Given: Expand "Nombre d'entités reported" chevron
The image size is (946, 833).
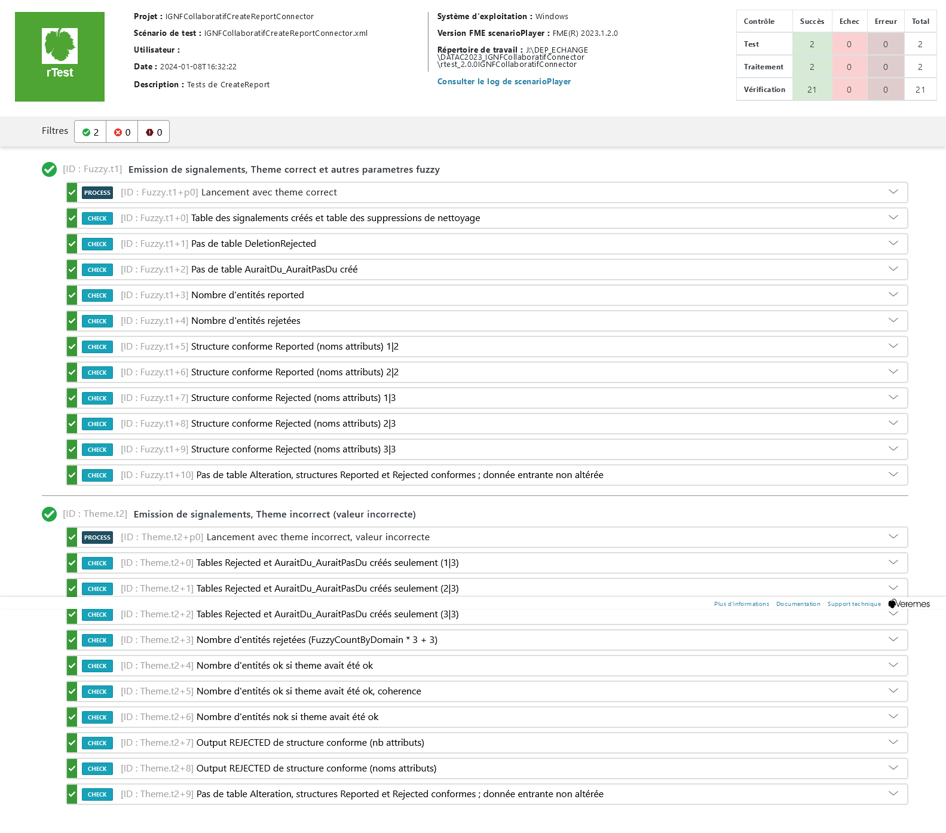Looking at the screenshot, I should tap(893, 295).
